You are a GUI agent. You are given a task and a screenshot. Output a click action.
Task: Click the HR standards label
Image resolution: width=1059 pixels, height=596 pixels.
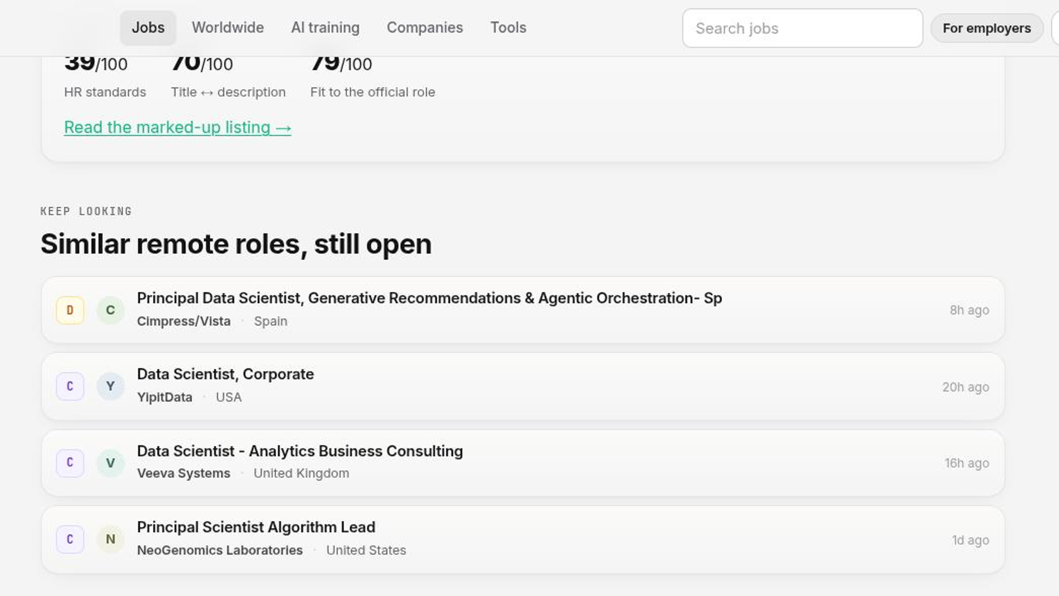pyautogui.click(x=105, y=92)
